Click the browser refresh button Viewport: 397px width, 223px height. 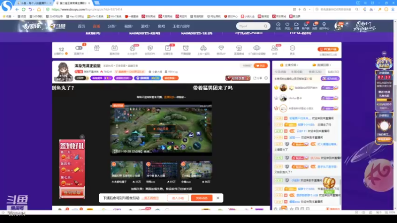pyautogui.click(x=23, y=9)
